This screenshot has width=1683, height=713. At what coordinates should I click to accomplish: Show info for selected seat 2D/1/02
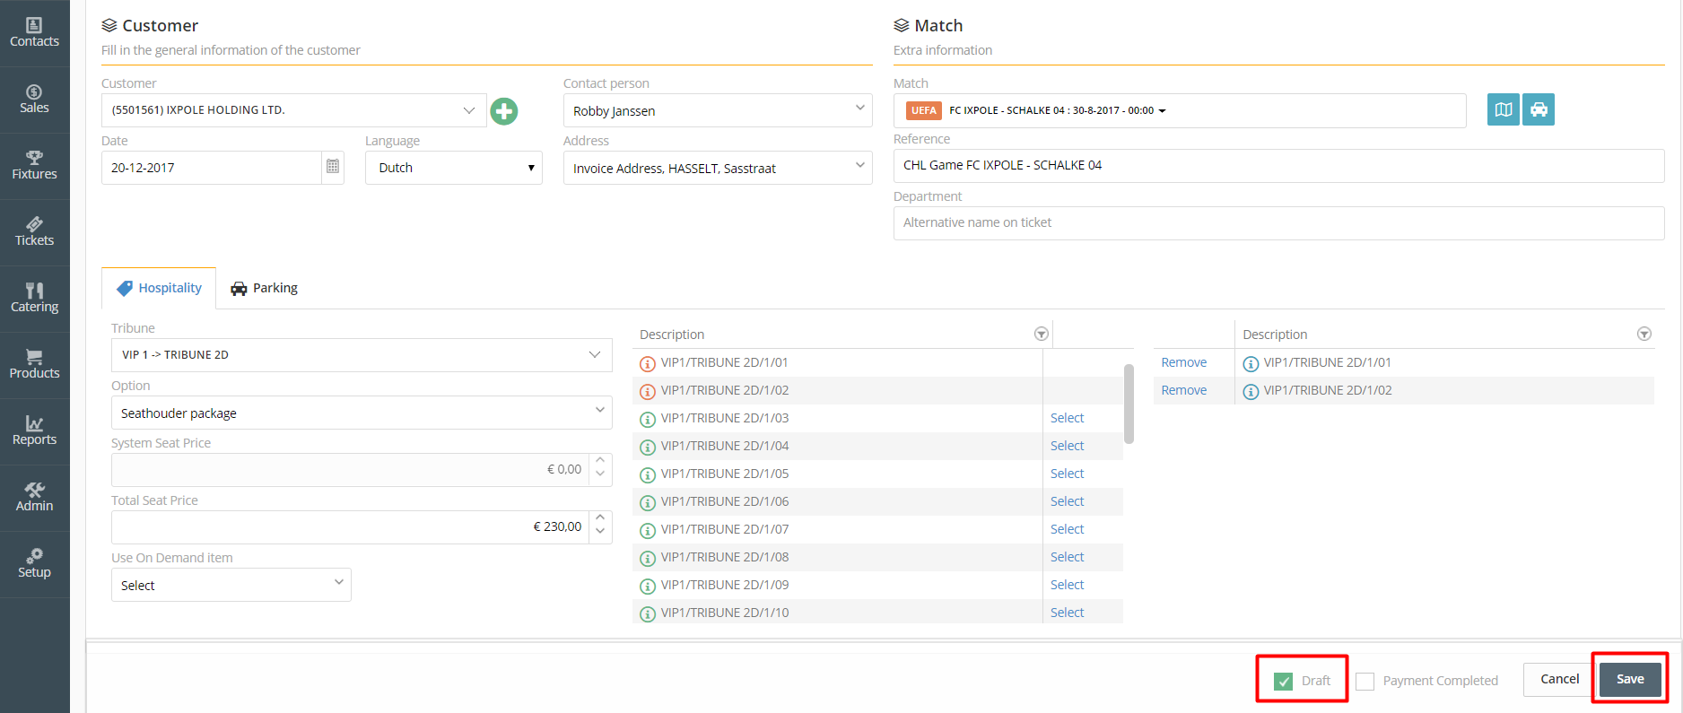click(x=1251, y=391)
